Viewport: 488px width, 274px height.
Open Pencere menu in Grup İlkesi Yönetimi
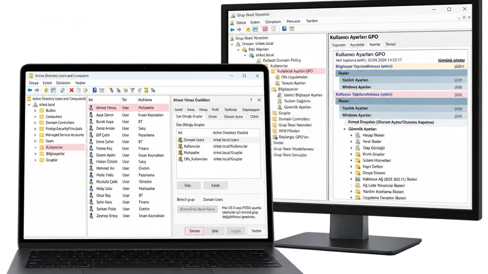pos(293,21)
